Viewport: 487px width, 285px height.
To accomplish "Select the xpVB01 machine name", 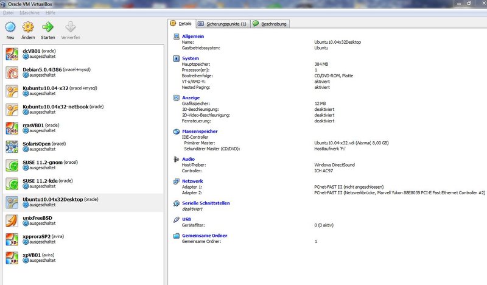I will (x=32, y=255).
